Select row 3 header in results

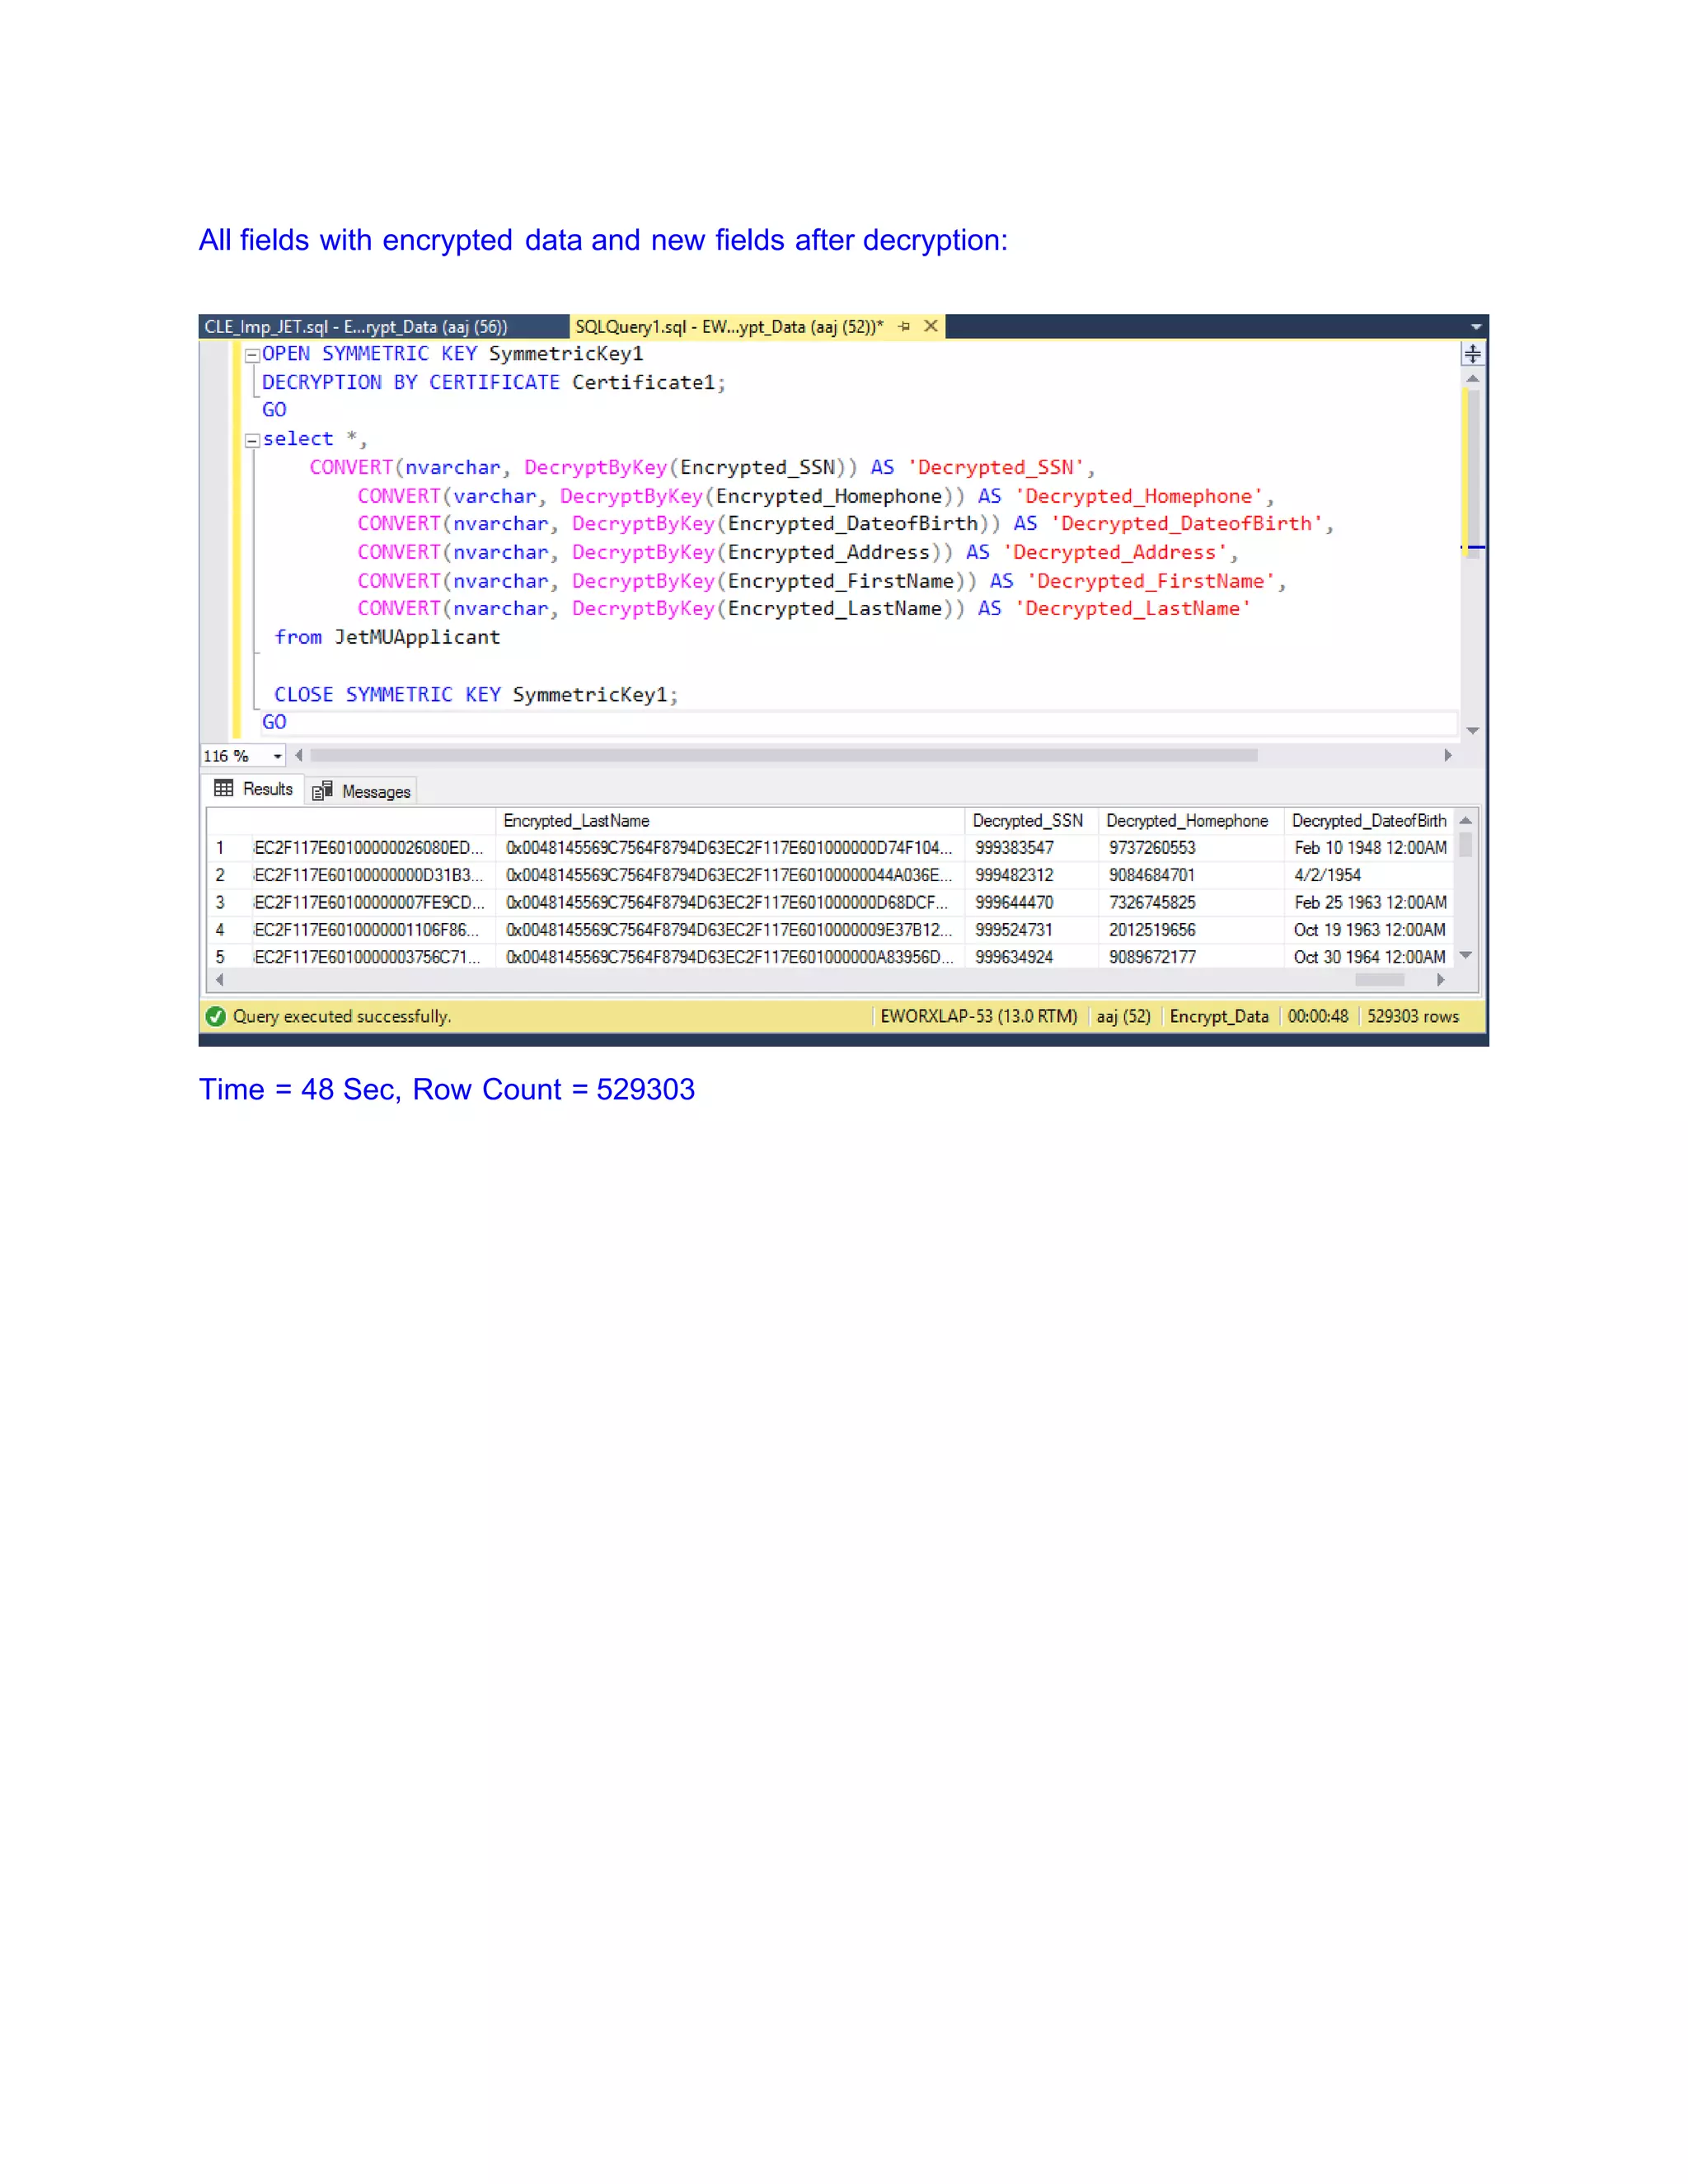[221, 902]
